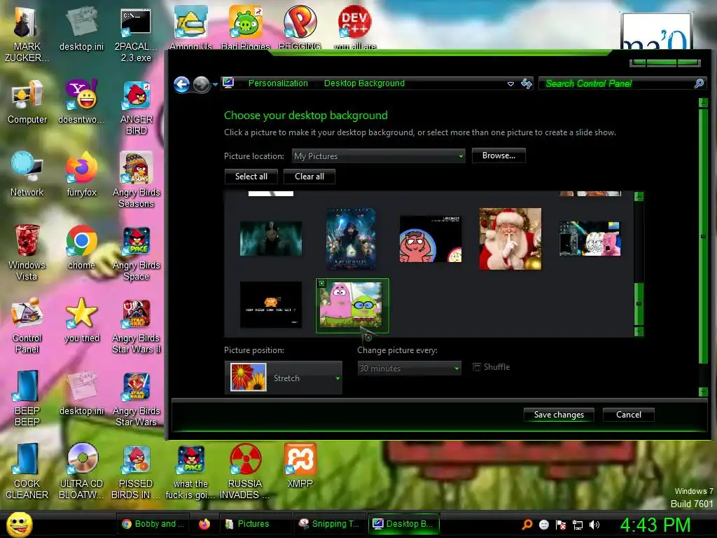Expand the address bar history dropdown arrow
This screenshot has width=717, height=538.
(x=510, y=84)
